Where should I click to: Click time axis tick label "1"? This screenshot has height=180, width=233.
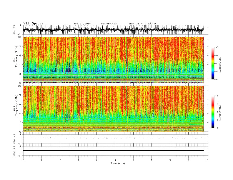point(41,160)
